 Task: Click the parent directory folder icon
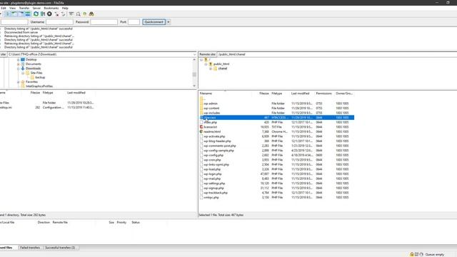201,99
